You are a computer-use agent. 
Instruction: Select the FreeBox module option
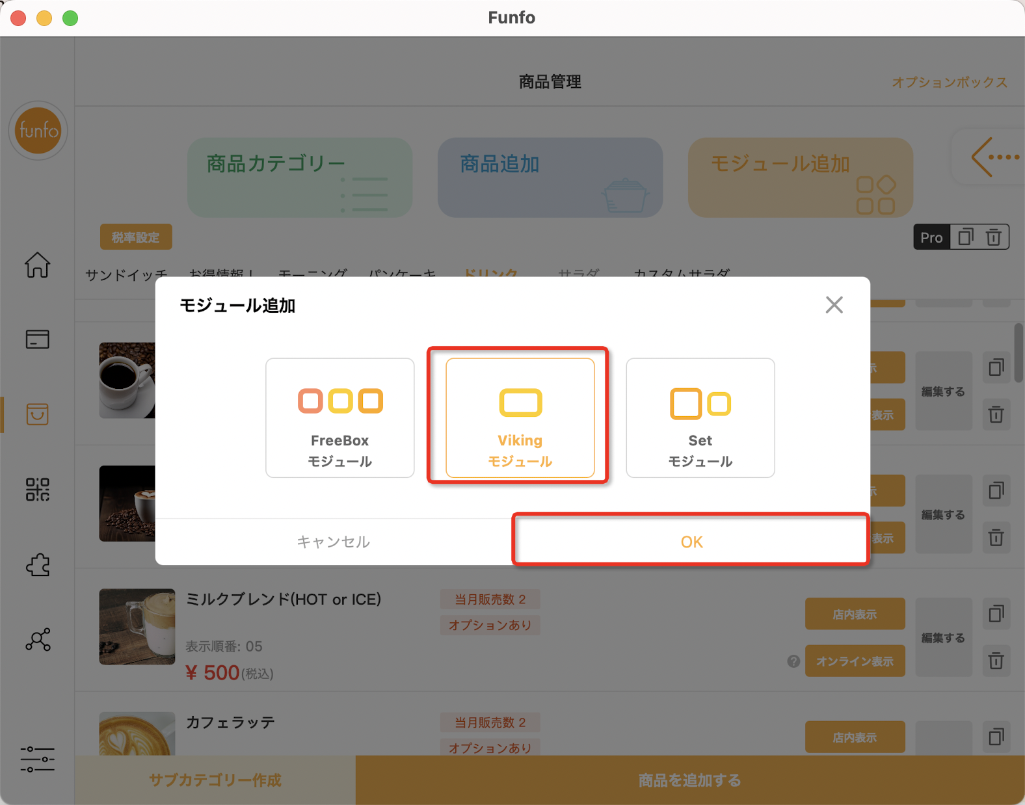pos(339,417)
